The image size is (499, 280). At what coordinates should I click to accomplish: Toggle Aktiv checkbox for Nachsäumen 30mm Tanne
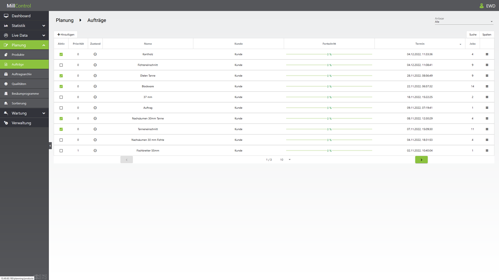(x=61, y=119)
